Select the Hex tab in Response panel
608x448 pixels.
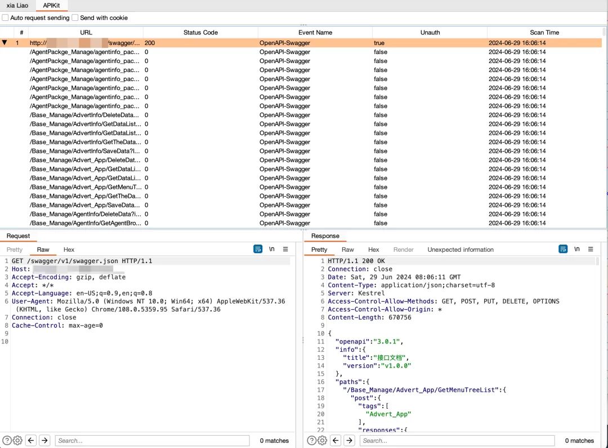pos(374,250)
